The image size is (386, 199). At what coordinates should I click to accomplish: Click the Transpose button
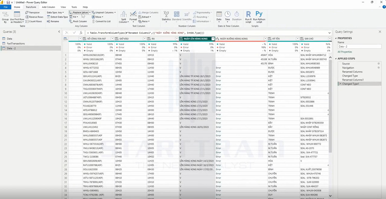pos(32,12)
